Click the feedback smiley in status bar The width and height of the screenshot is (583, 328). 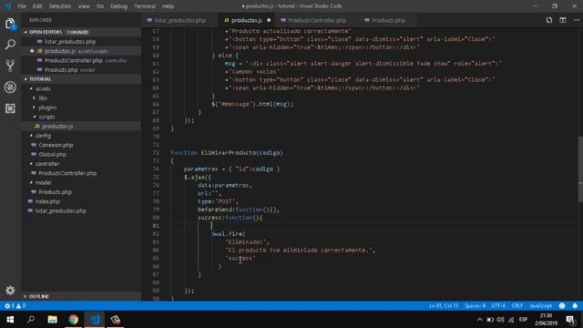[x=562, y=306]
